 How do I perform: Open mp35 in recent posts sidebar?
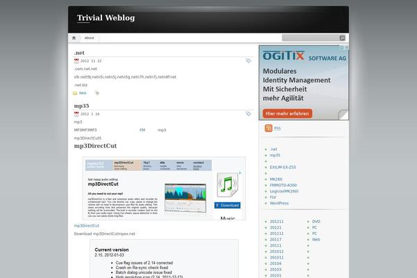[275, 155]
